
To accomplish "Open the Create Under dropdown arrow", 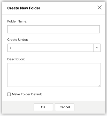I will (x=97, y=48).
